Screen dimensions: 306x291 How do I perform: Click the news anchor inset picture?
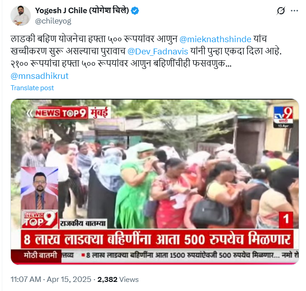[39, 188]
